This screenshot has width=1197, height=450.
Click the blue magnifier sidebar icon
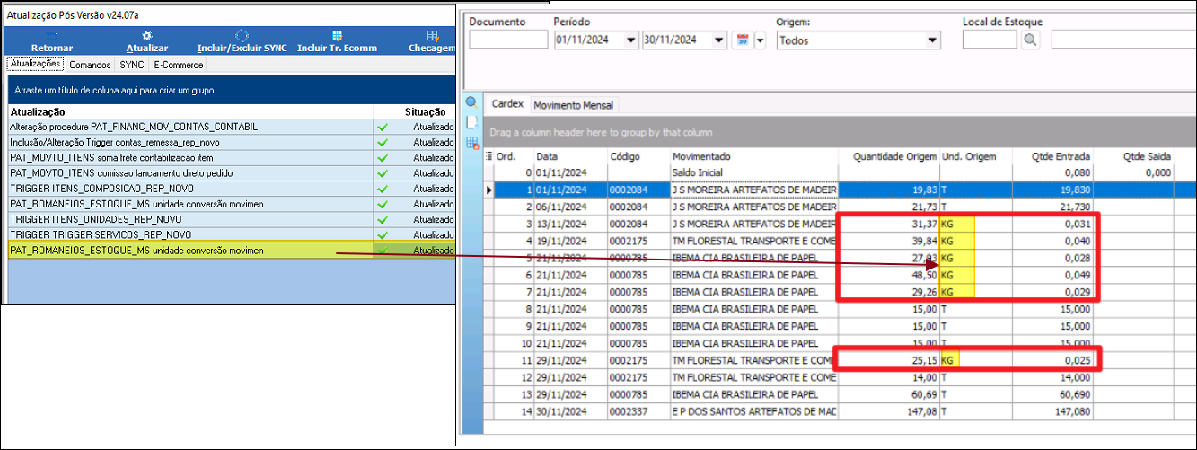click(x=471, y=101)
